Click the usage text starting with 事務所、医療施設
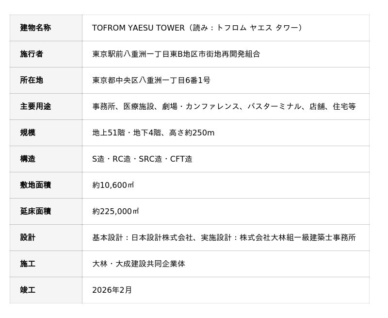Screen dimensions: 388x318 (224, 106)
